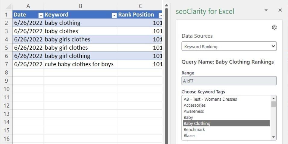Image resolution: width=288 pixels, height=144 pixels.
Task: Select AB - Test - Womens Dresses tag
Action: click(x=210, y=99)
